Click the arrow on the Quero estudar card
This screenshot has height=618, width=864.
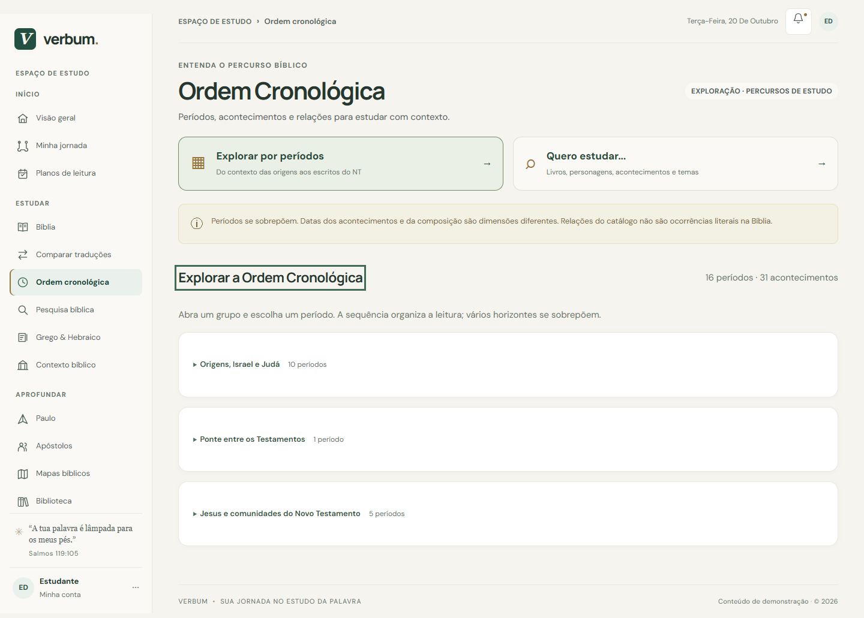click(x=822, y=164)
